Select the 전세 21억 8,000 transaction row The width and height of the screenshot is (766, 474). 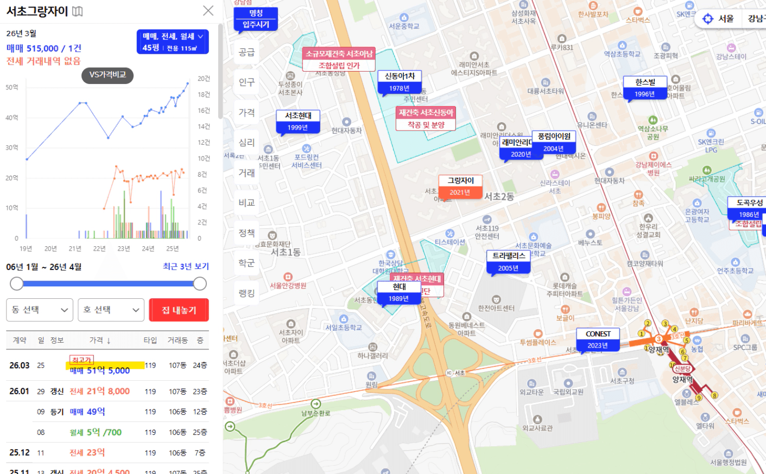[x=107, y=391]
